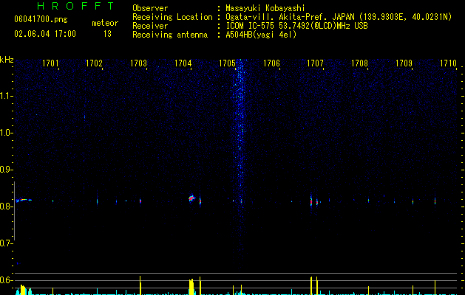Click the 1706 time axis marker
465x295 pixels.
271,63
